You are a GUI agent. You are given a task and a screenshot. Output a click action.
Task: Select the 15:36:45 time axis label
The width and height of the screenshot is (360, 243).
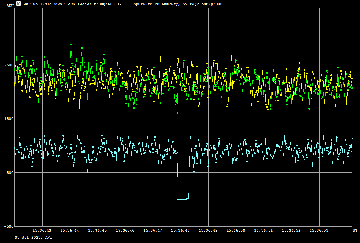[97, 231]
